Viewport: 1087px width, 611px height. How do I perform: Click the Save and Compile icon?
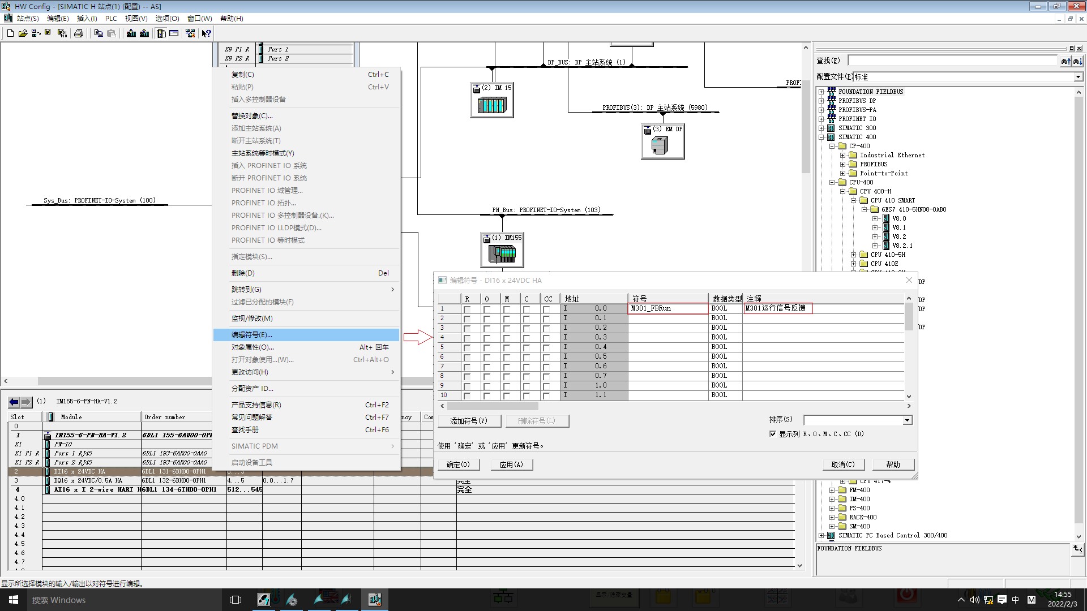pyautogui.click(x=62, y=33)
